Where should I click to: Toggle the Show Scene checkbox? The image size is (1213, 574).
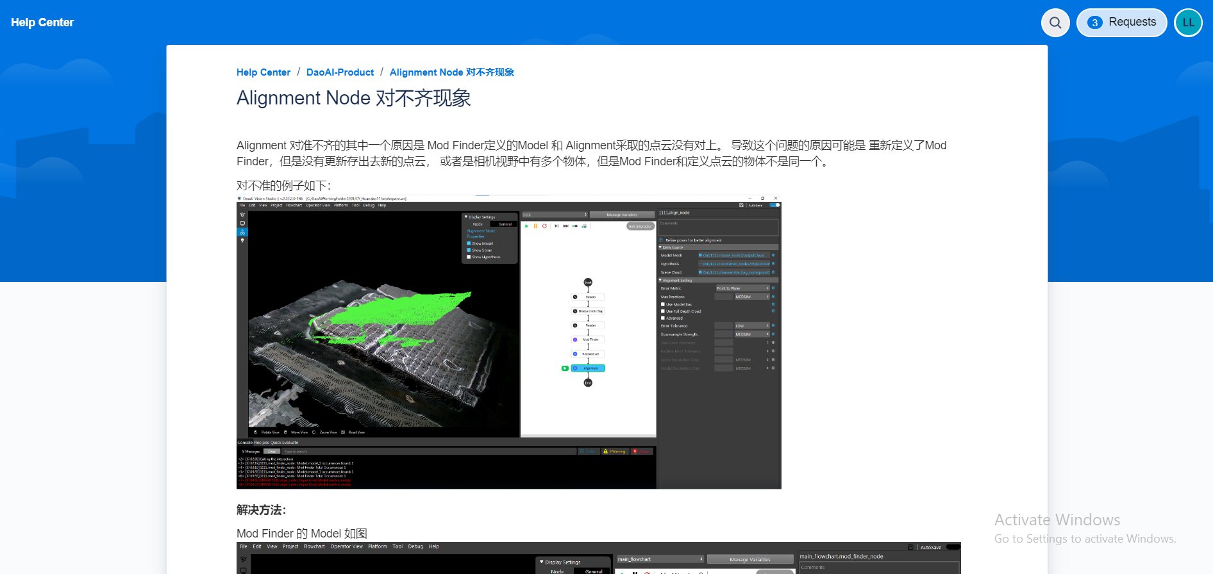coord(469,250)
